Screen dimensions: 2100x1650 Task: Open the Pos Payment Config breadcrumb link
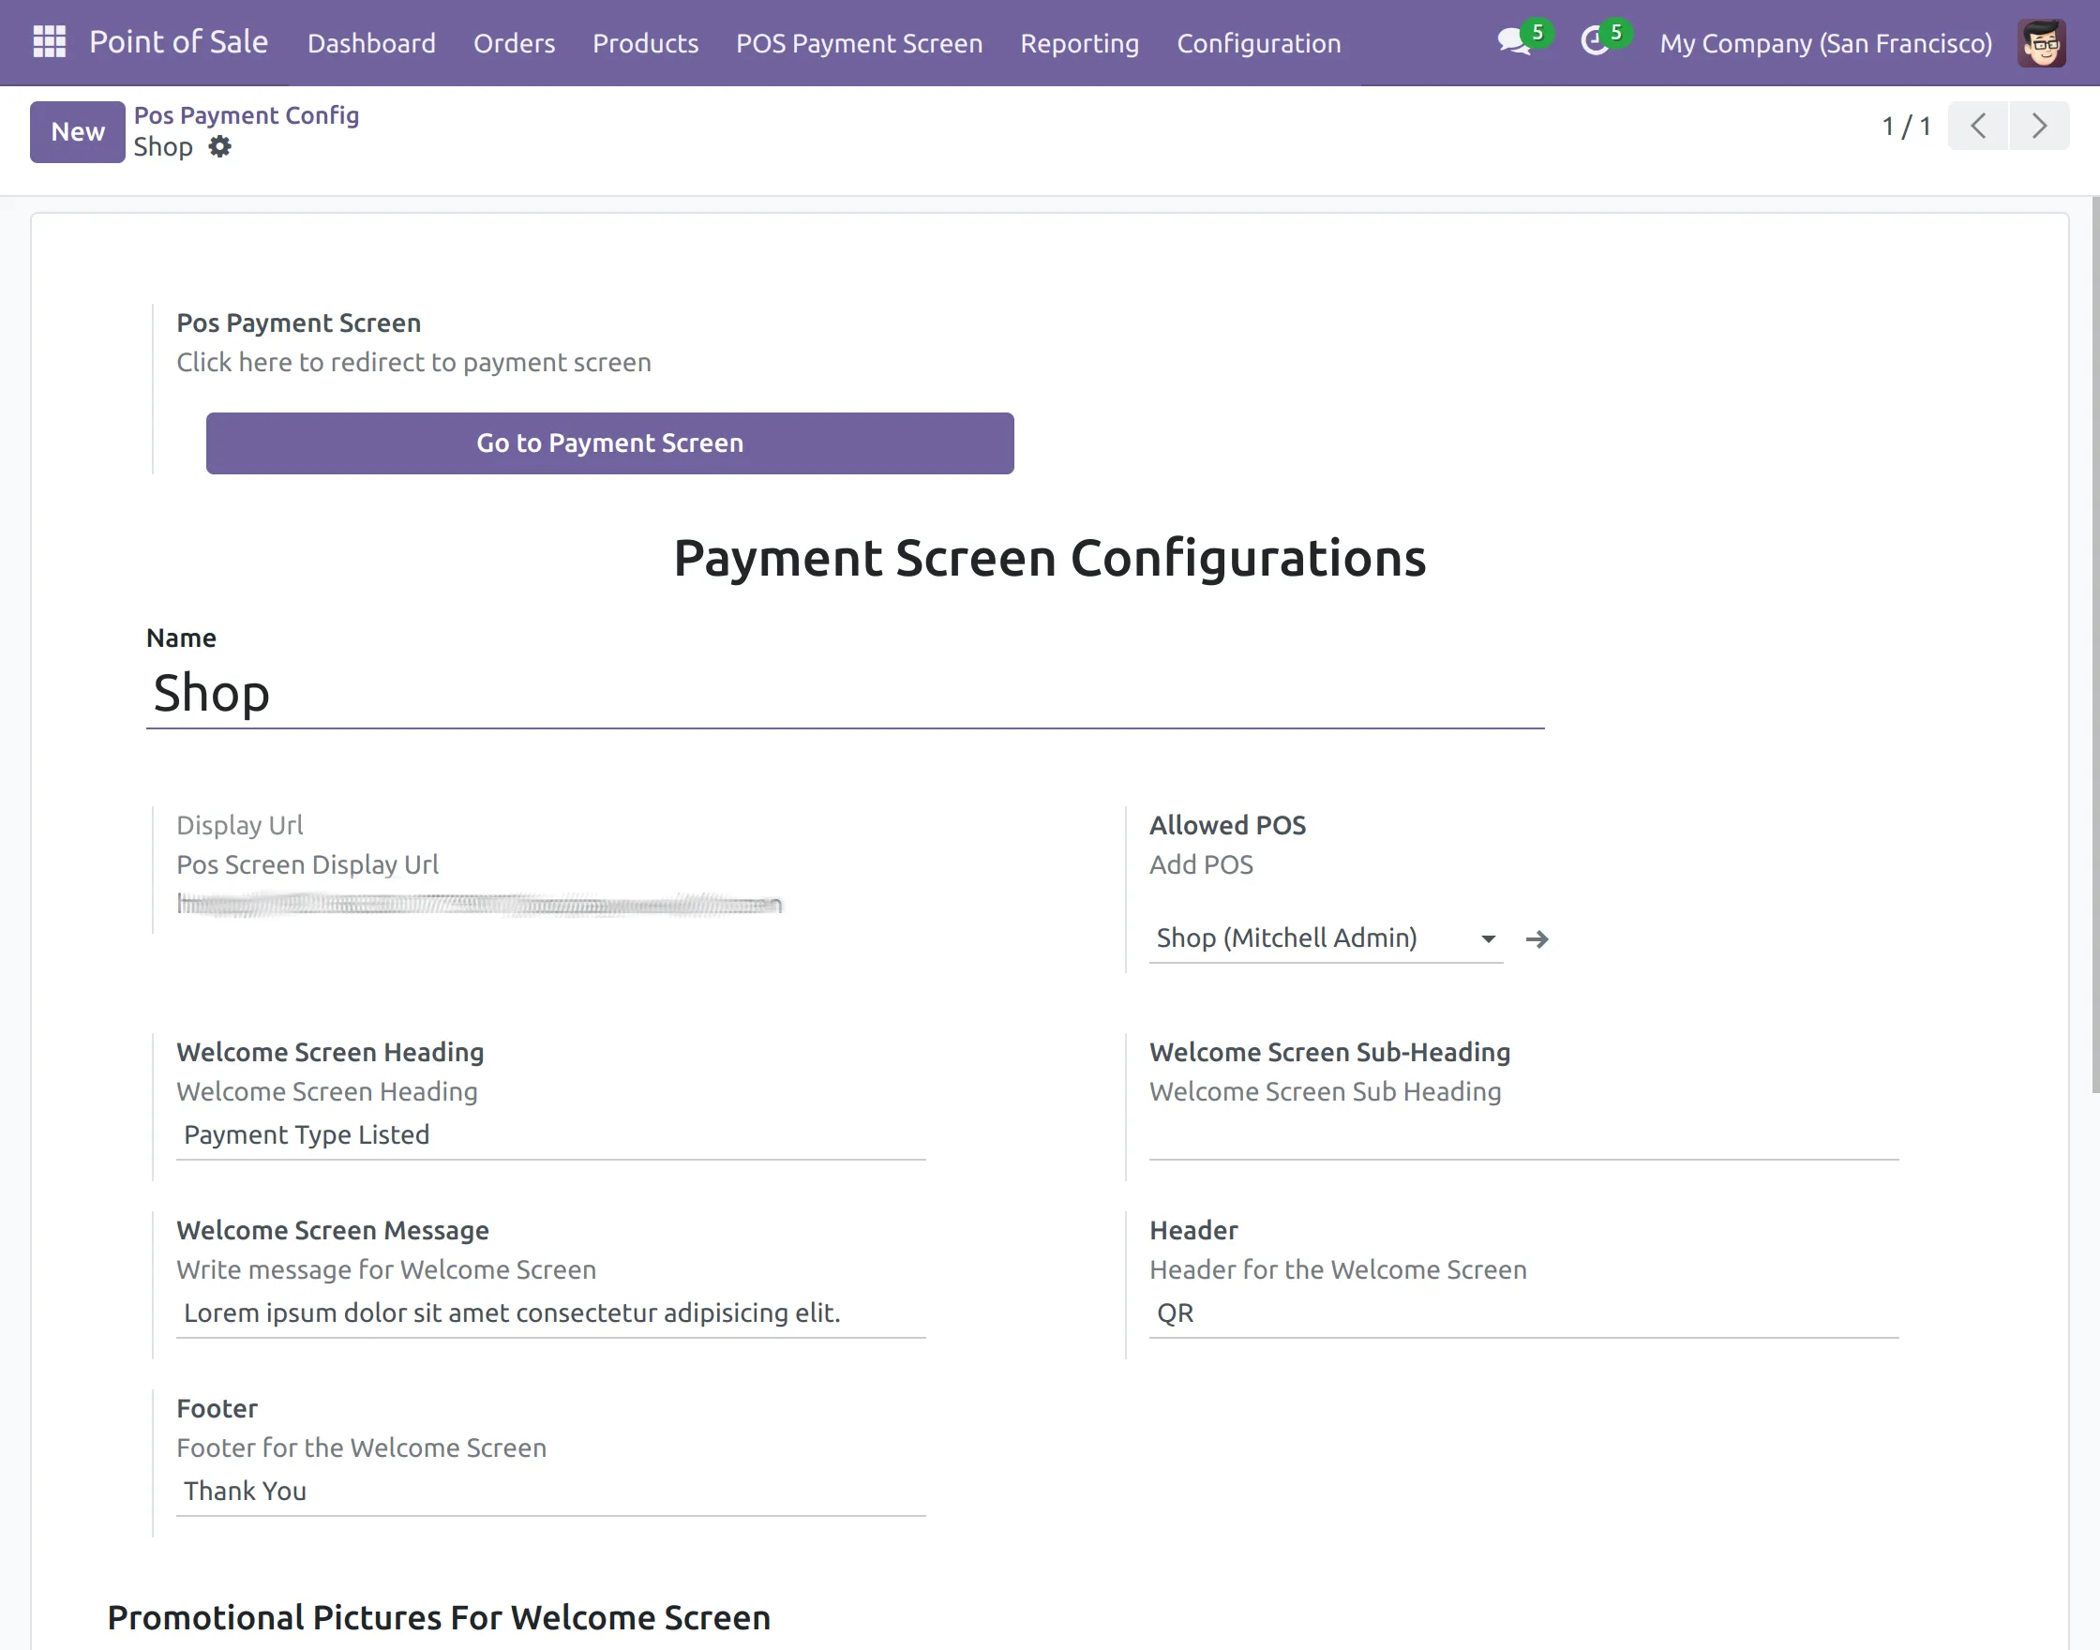click(247, 115)
